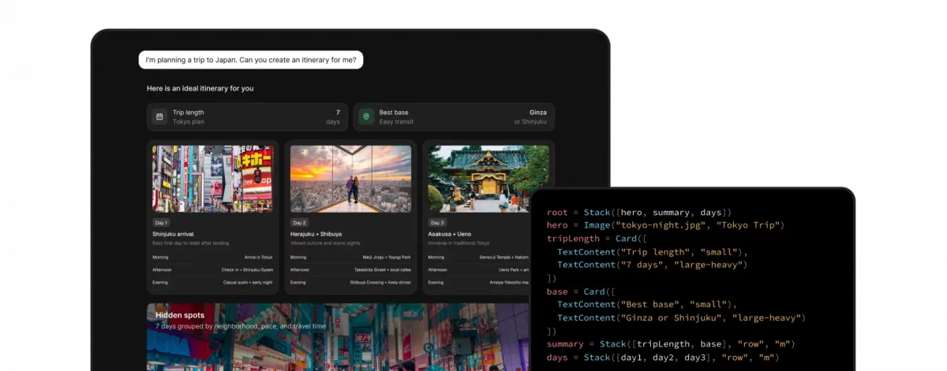Open the Shinjuku neon street photo

coord(212,179)
